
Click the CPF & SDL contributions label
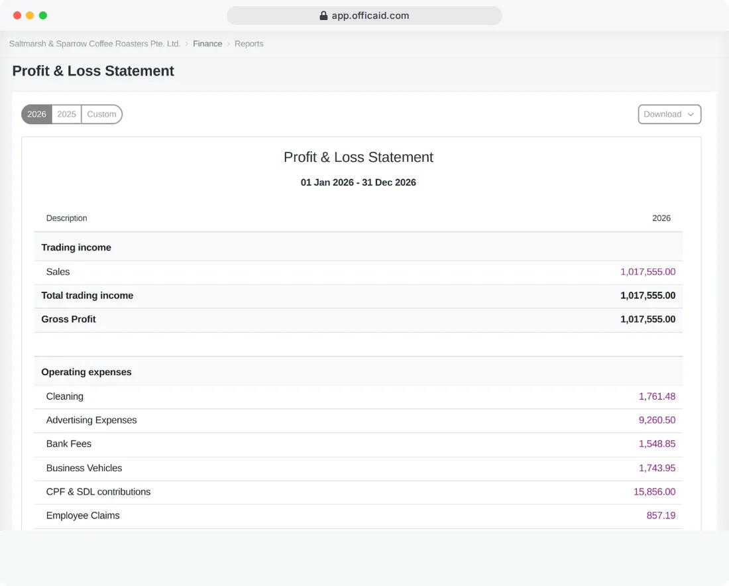(x=99, y=492)
